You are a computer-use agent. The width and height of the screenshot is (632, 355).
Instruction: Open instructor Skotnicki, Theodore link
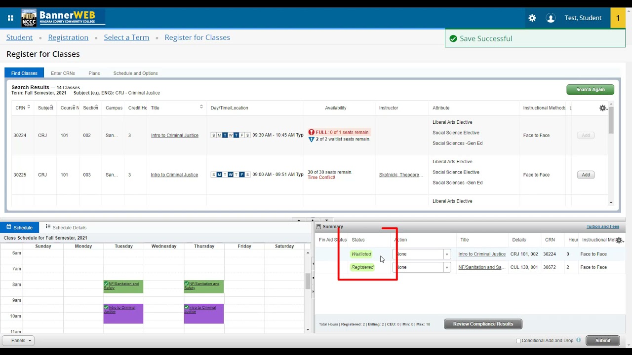[x=401, y=175]
